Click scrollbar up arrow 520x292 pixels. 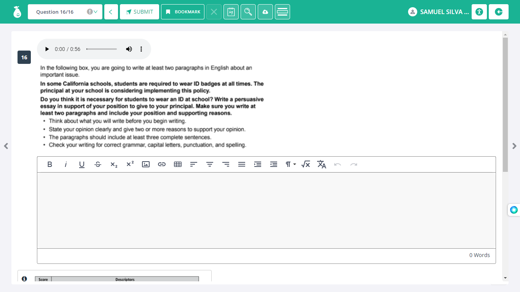(x=506, y=34)
